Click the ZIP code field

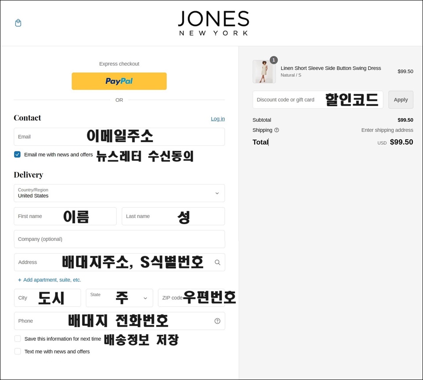coord(191,298)
